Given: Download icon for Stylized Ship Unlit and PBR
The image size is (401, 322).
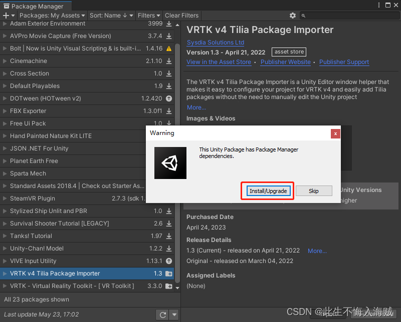Looking at the screenshot, I should pyautogui.click(x=169, y=211).
